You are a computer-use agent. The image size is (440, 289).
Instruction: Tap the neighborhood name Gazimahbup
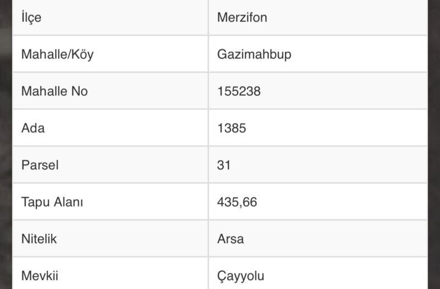pos(254,54)
